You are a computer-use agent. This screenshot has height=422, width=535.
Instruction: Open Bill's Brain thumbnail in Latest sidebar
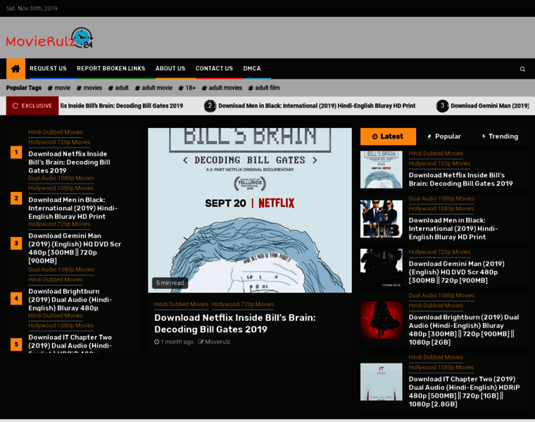coord(381,170)
